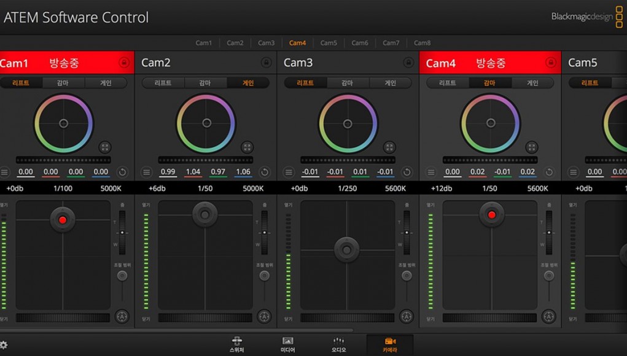This screenshot has width=627, height=356.
Task: Toggle the lock icon on Cam1 header
Action: tap(124, 63)
